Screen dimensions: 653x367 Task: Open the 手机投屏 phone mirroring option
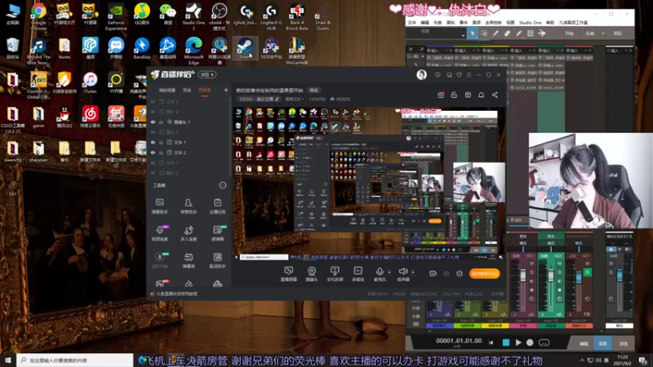[335, 274]
